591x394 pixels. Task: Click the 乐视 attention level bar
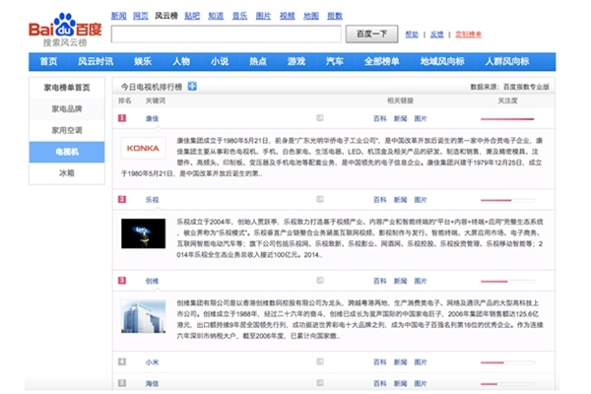(x=507, y=200)
